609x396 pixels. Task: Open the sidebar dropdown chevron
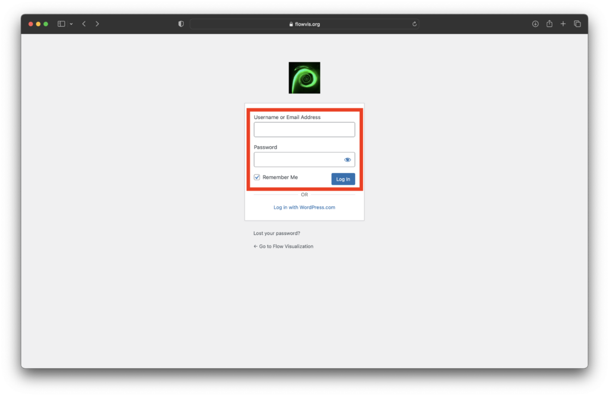click(71, 24)
